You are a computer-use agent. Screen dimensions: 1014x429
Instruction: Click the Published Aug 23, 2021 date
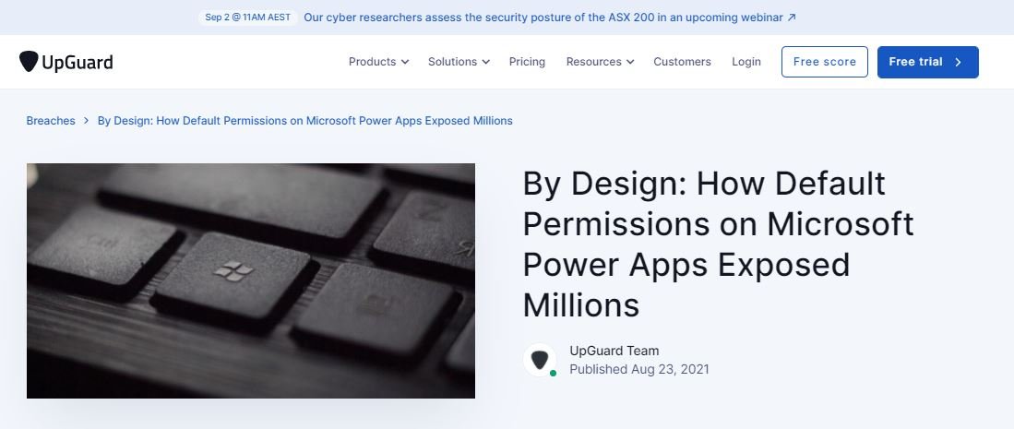coord(638,369)
